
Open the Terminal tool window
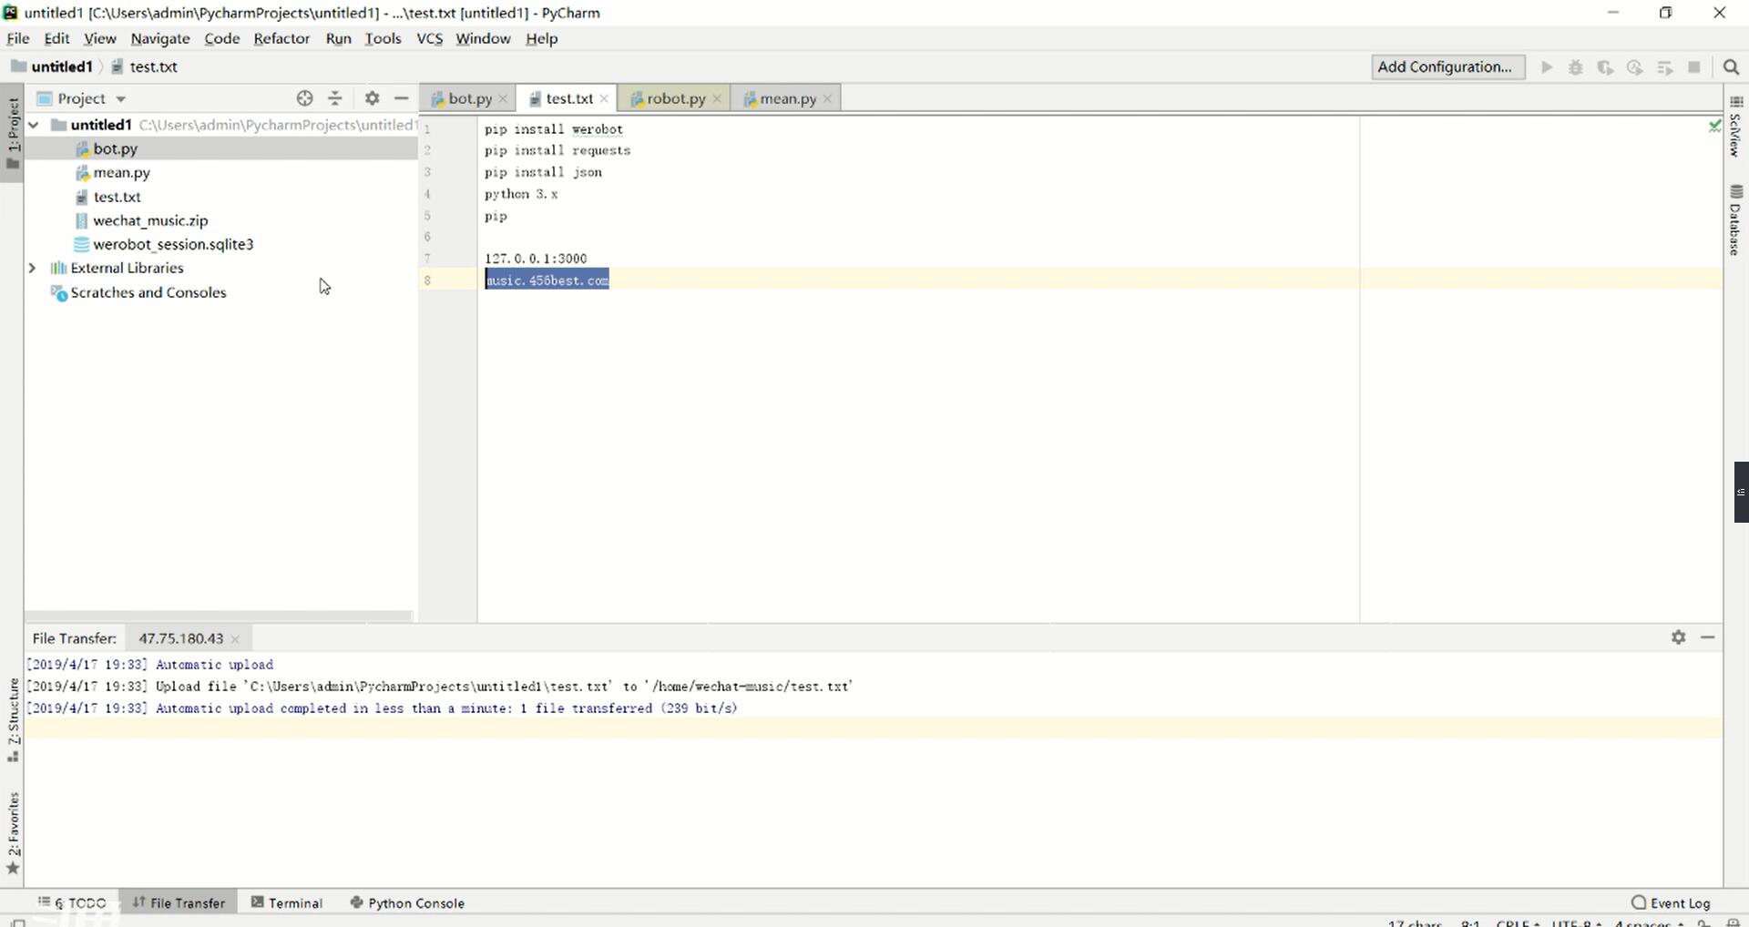tap(287, 902)
